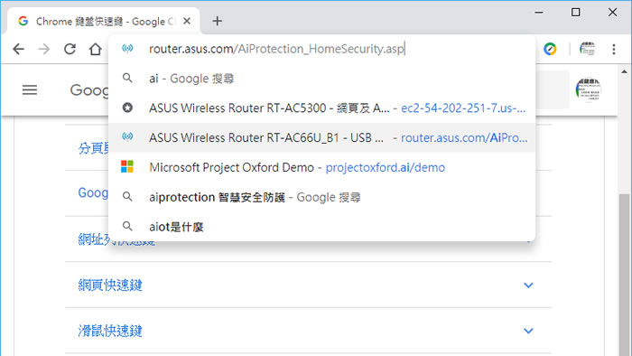Click the Microsoft logo icon in suggestions
632x356 pixels.
click(x=127, y=166)
